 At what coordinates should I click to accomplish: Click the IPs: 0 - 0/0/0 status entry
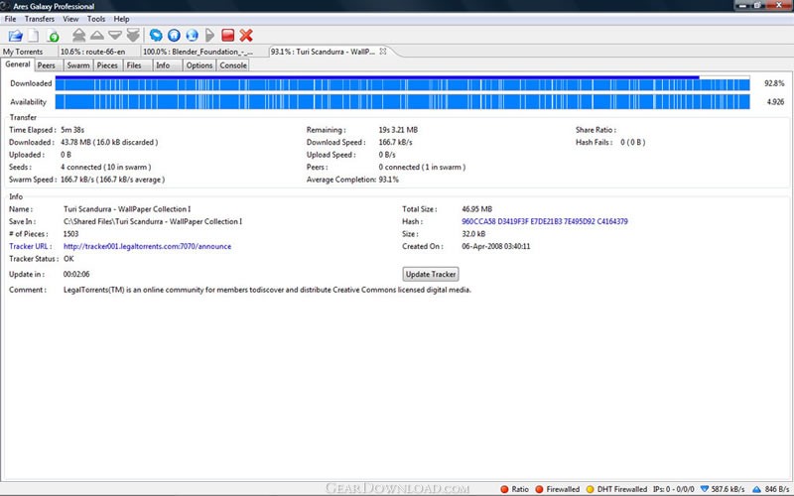coord(674,489)
